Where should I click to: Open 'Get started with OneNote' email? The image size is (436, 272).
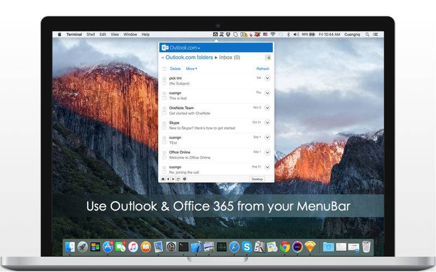click(190, 113)
